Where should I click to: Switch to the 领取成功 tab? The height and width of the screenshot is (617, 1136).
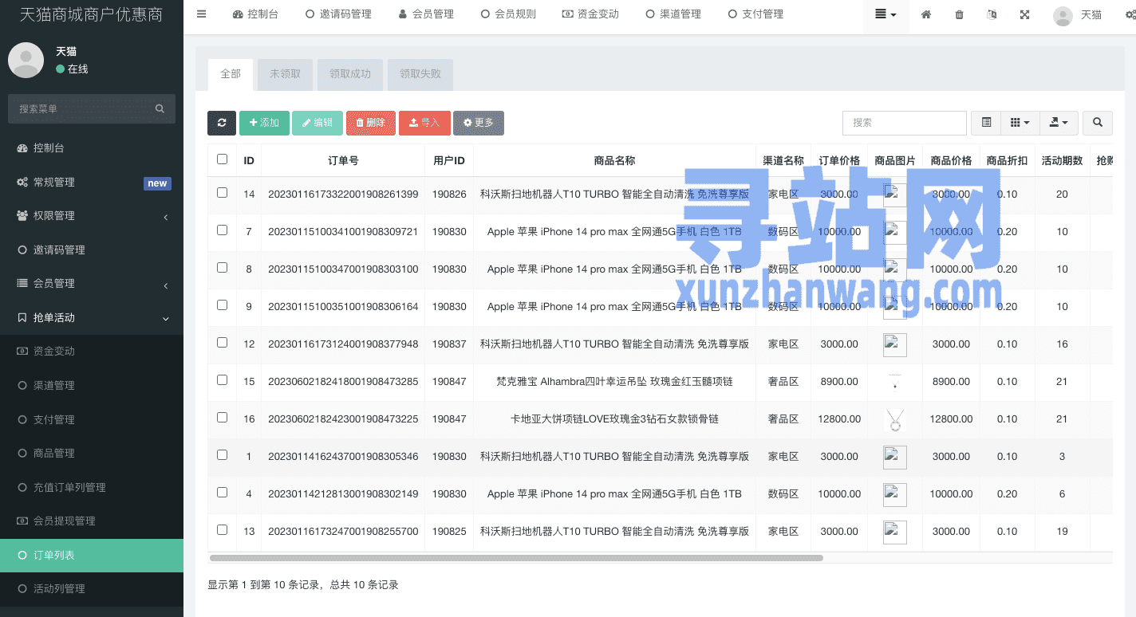point(350,74)
